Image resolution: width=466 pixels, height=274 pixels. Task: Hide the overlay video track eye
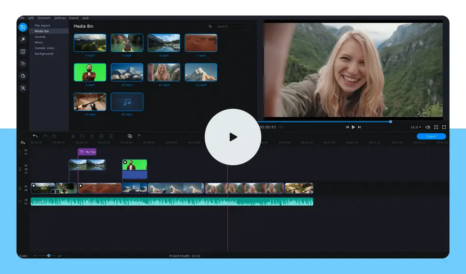click(x=26, y=166)
